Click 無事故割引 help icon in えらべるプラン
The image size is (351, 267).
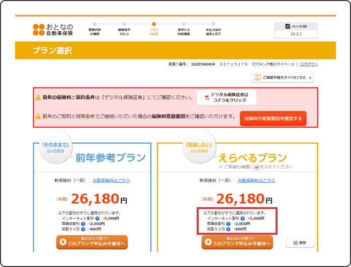click(x=228, y=224)
